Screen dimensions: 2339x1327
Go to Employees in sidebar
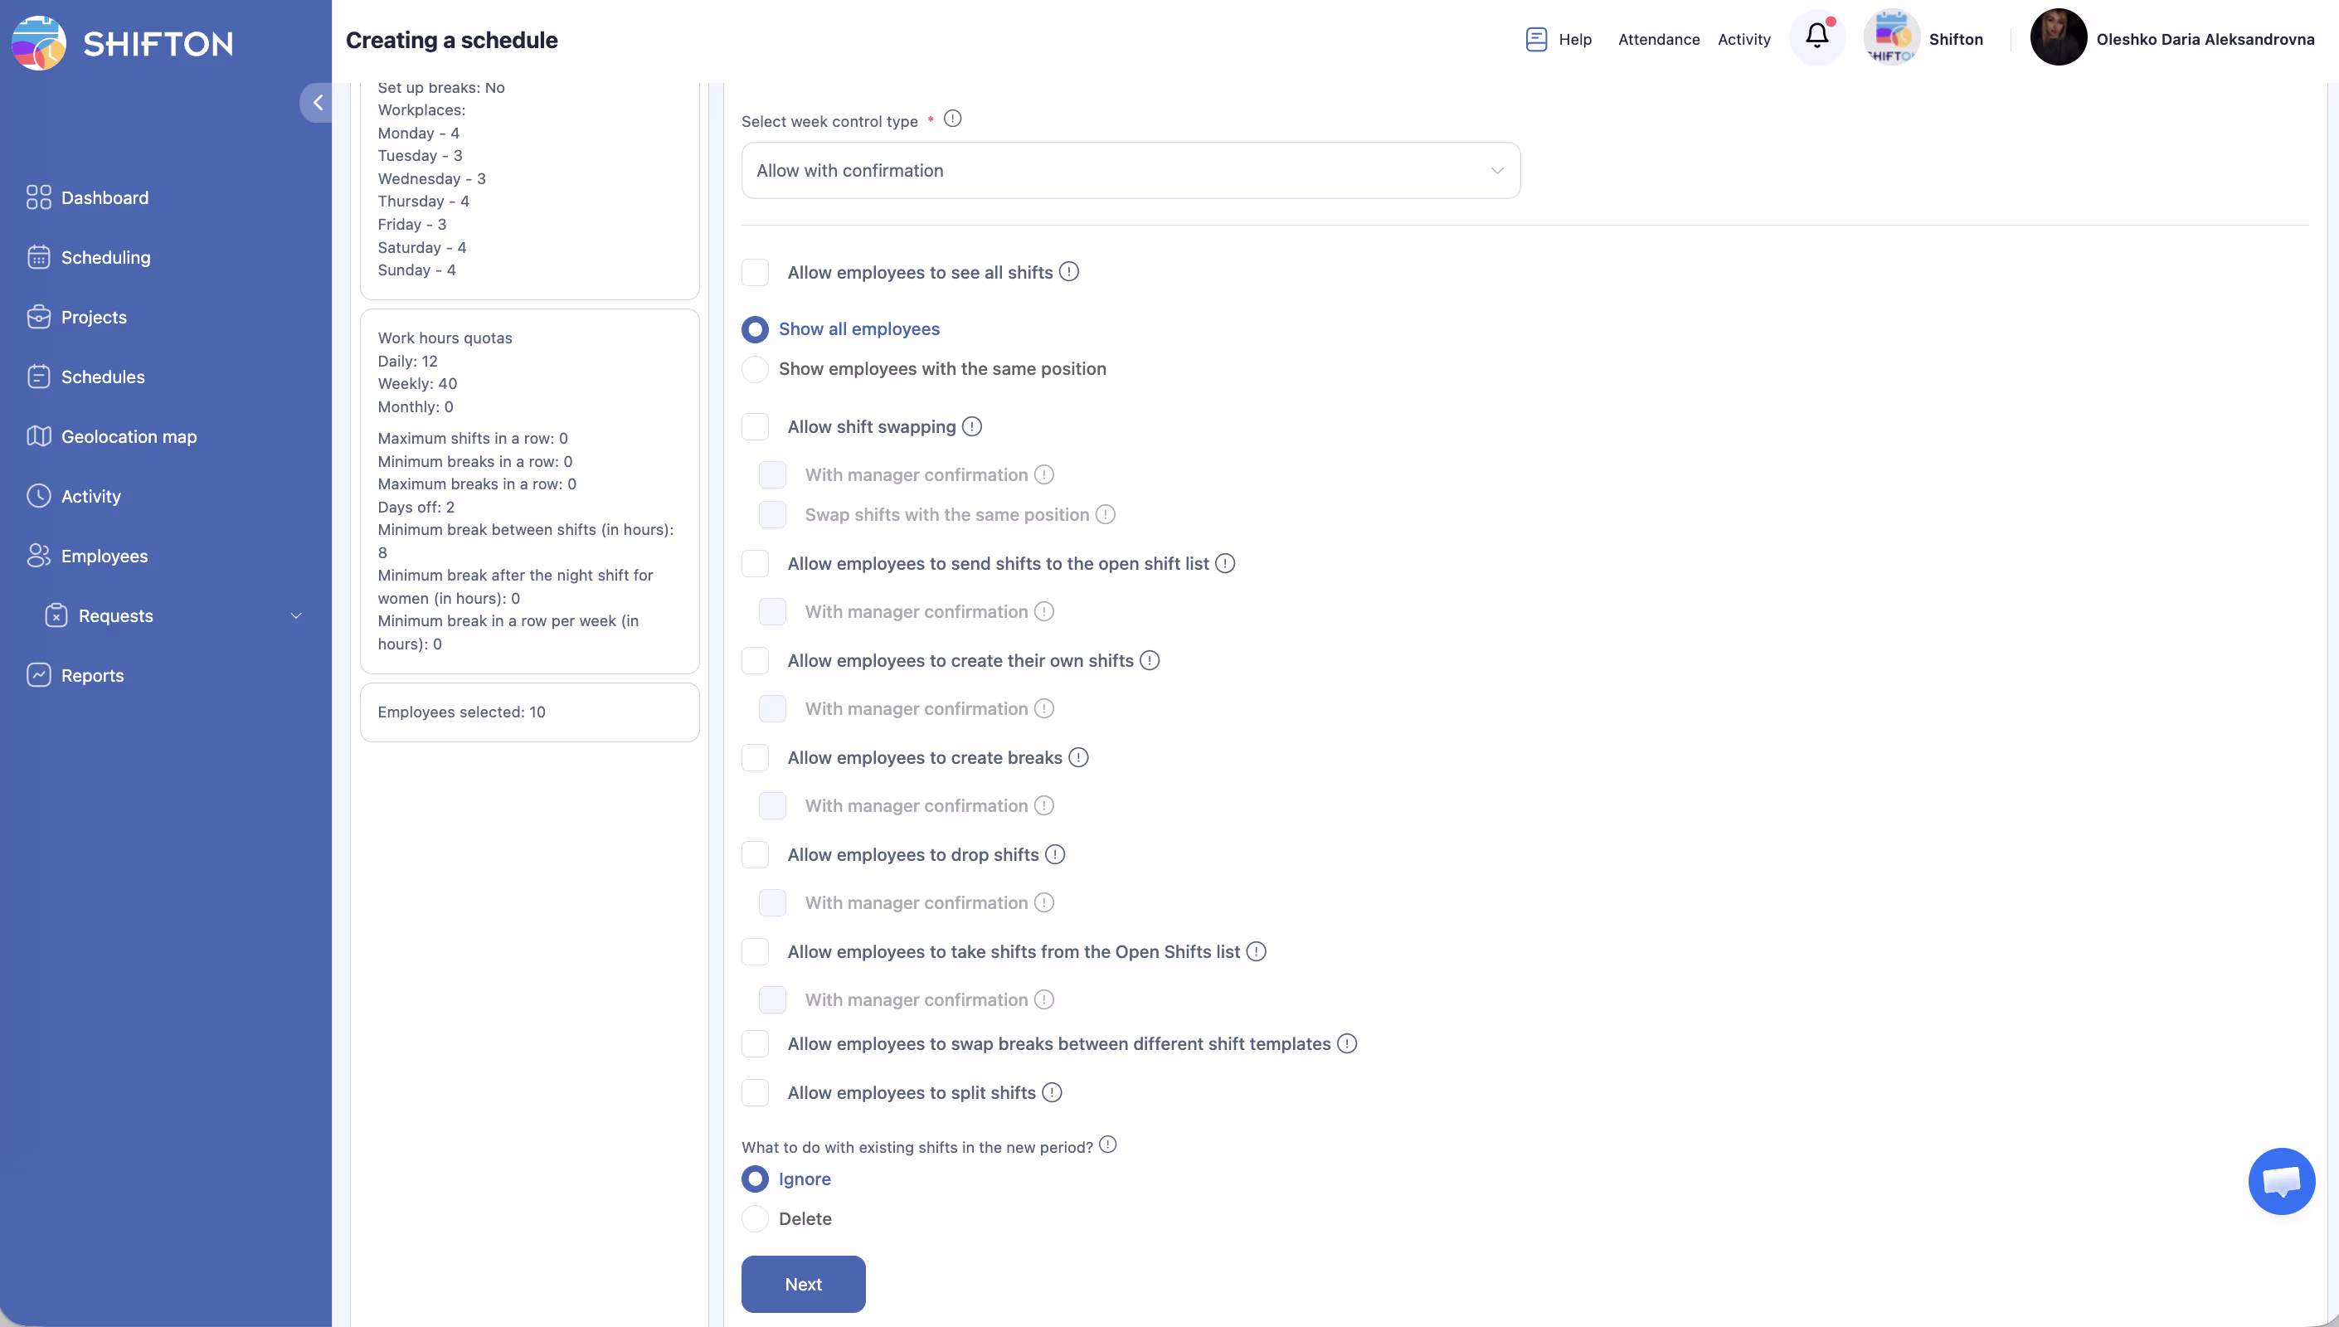(104, 556)
